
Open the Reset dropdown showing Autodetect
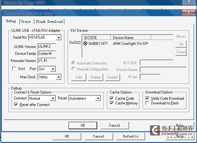[x=98, y=98]
